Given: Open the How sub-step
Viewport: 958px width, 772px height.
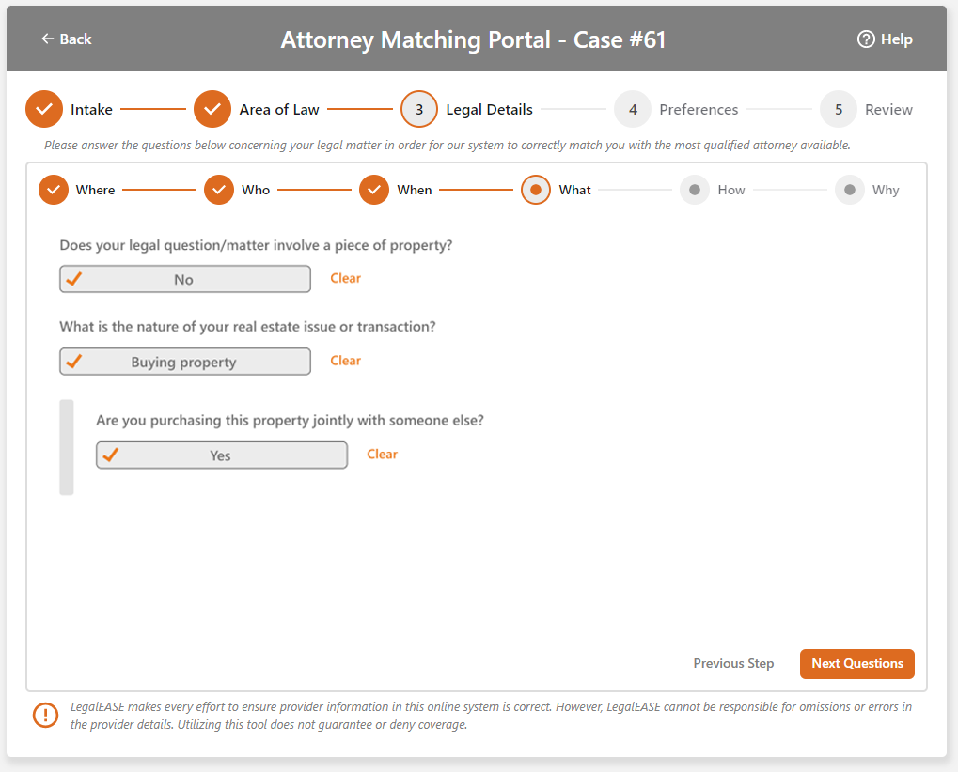Looking at the screenshot, I should tap(695, 190).
